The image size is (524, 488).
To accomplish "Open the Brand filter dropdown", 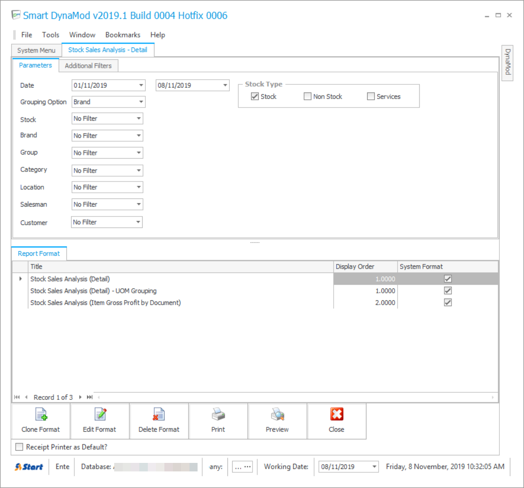I will click(x=139, y=136).
